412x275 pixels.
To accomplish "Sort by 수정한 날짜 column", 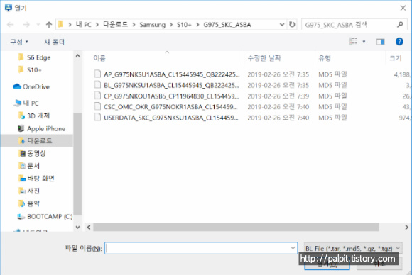I will pyautogui.click(x=264, y=58).
